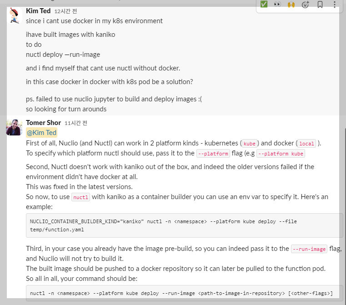
Task: Click the Kim Ted sender name
Action: (x=38, y=11)
